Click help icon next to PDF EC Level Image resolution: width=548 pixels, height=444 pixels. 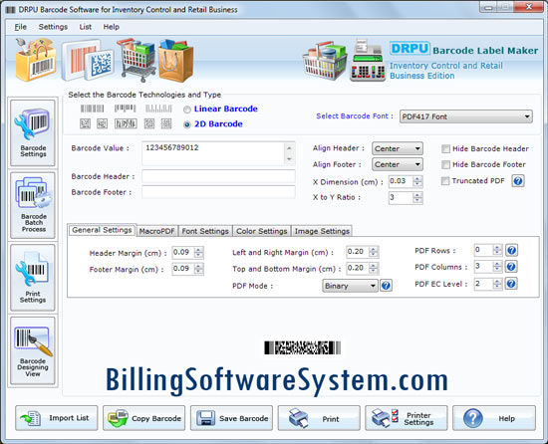tap(511, 284)
